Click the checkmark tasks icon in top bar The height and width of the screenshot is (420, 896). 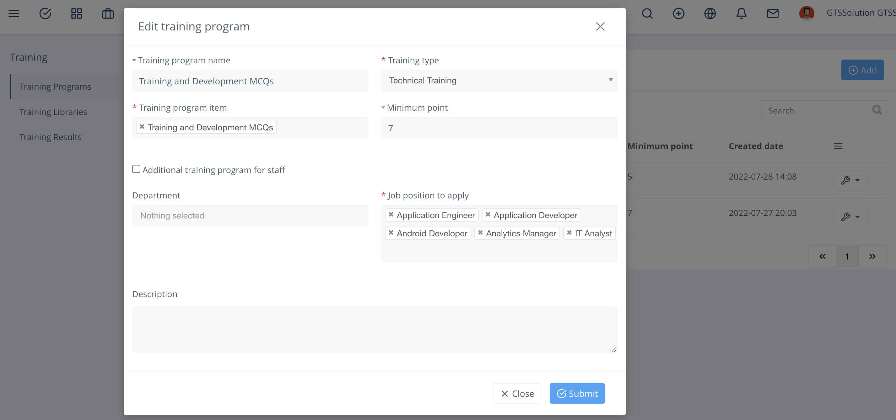tap(45, 13)
